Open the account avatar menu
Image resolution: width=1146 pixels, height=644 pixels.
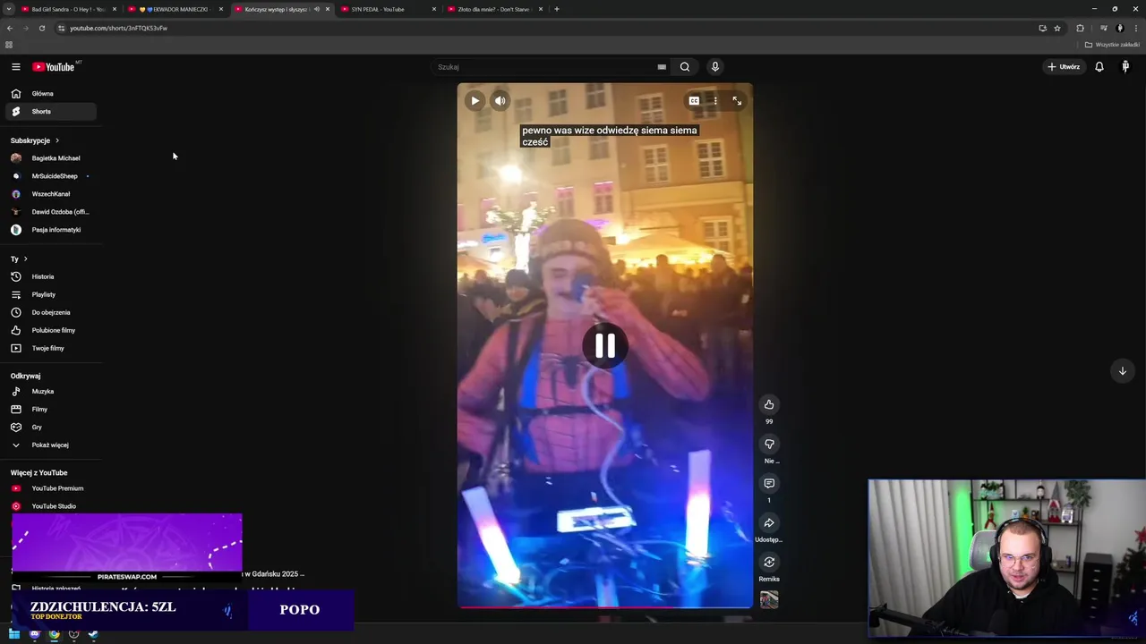click(x=1125, y=67)
